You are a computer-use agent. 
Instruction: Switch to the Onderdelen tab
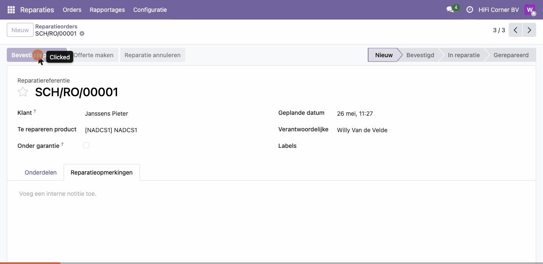tap(41, 172)
